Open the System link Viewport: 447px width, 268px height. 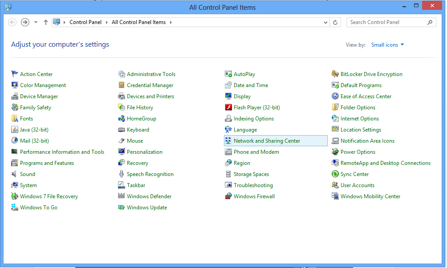click(28, 185)
